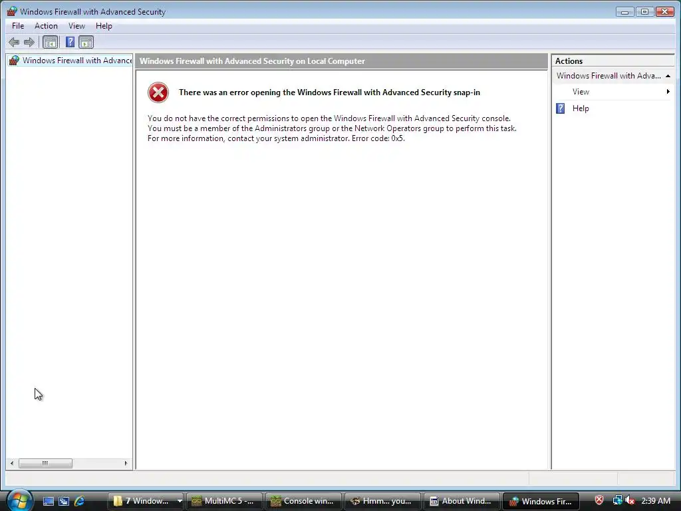Restore down the Windows Firewall window
The image size is (681, 511).
[x=644, y=12]
